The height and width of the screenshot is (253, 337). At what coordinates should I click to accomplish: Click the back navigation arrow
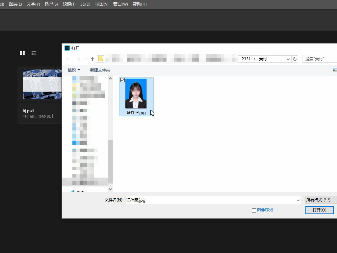(x=68, y=59)
